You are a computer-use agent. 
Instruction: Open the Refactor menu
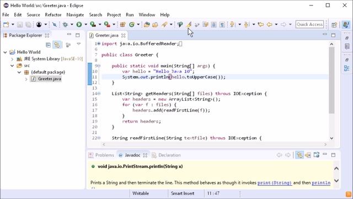click(53, 15)
